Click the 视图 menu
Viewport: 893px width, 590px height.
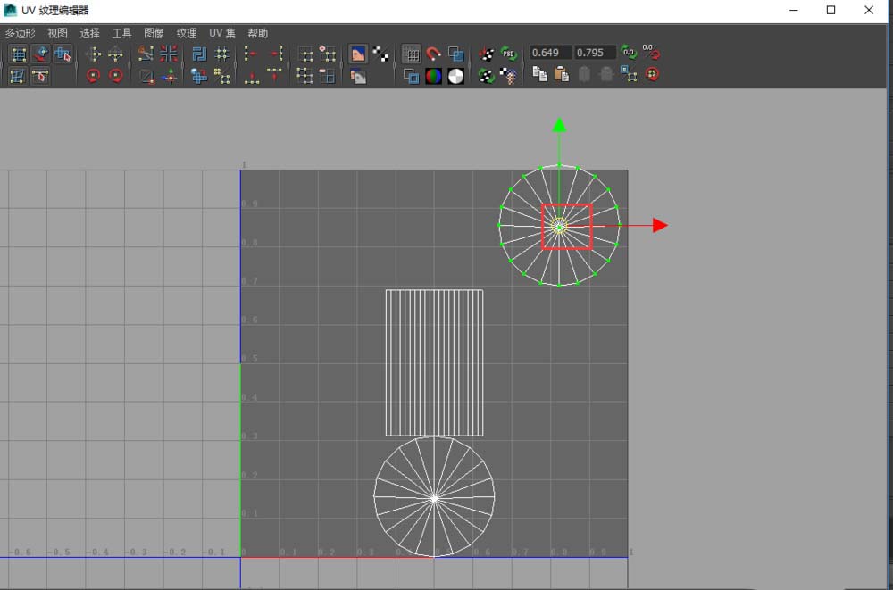coord(57,33)
